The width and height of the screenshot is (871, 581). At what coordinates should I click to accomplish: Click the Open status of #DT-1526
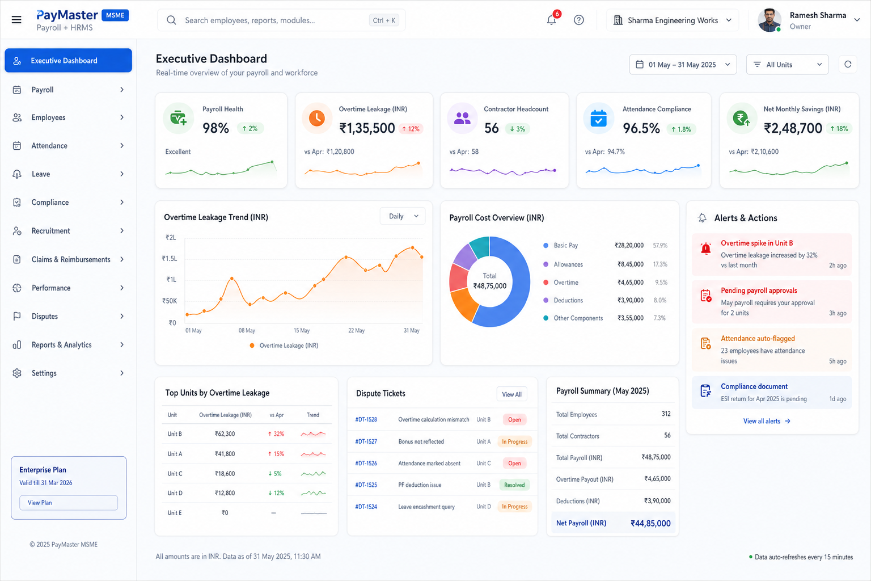[514, 464]
